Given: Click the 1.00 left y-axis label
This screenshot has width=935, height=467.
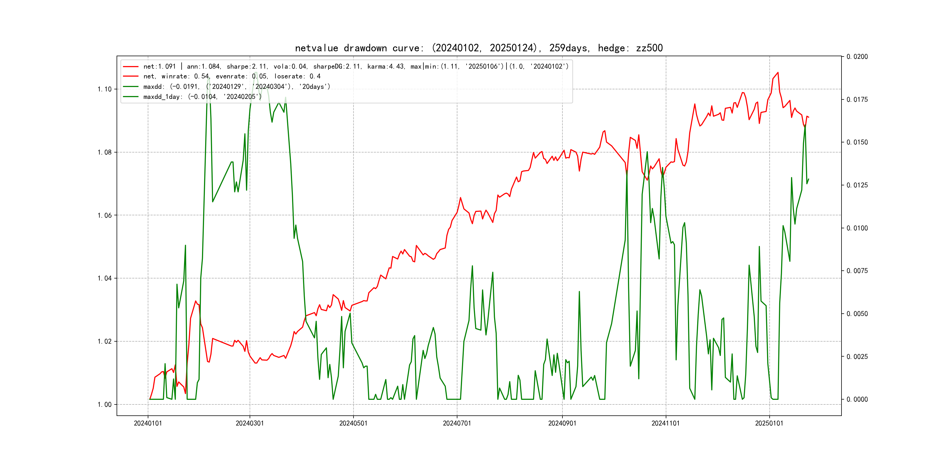Looking at the screenshot, I should (104, 404).
